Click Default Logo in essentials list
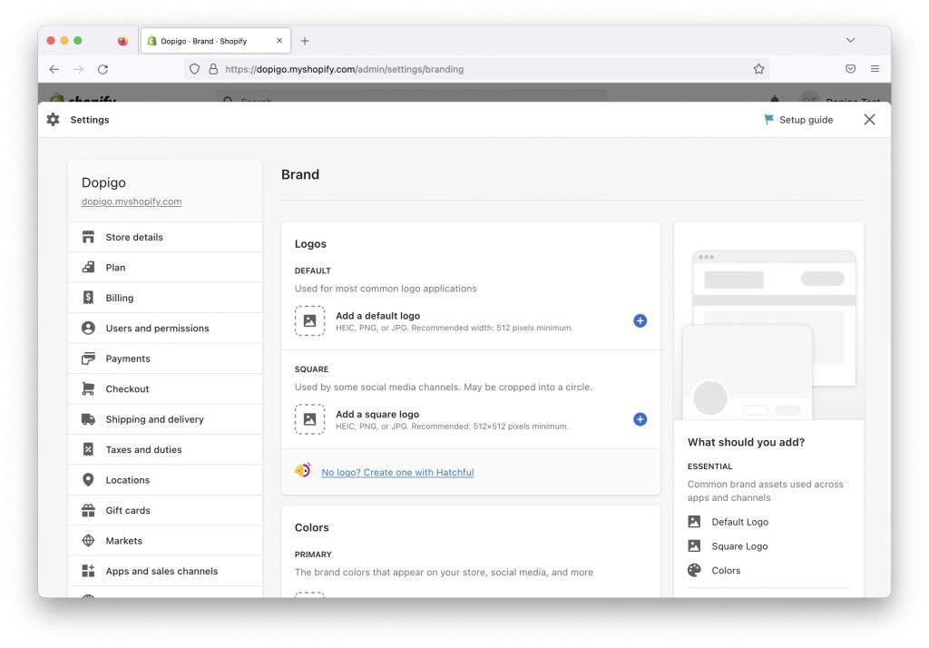This screenshot has height=648, width=929. coord(740,522)
